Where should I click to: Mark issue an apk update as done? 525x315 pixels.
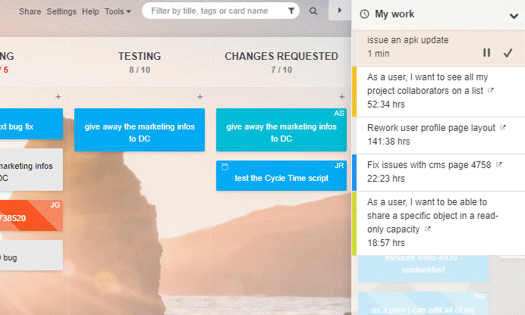coord(508,53)
